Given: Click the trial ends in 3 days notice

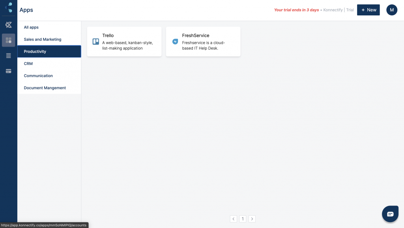Looking at the screenshot, I should (x=296, y=10).
